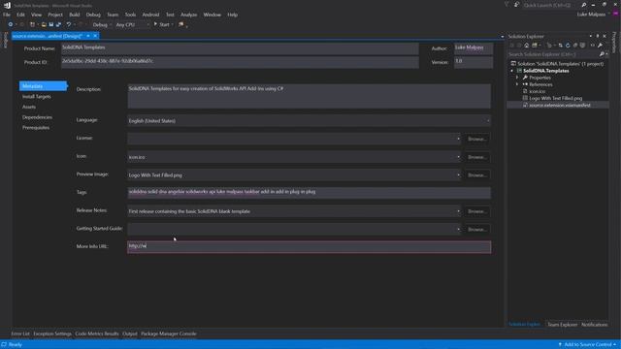This screenshot has height=349, width=621.
Task: Click the Solution Explorer Refresh icon
Action: point(568,46)
